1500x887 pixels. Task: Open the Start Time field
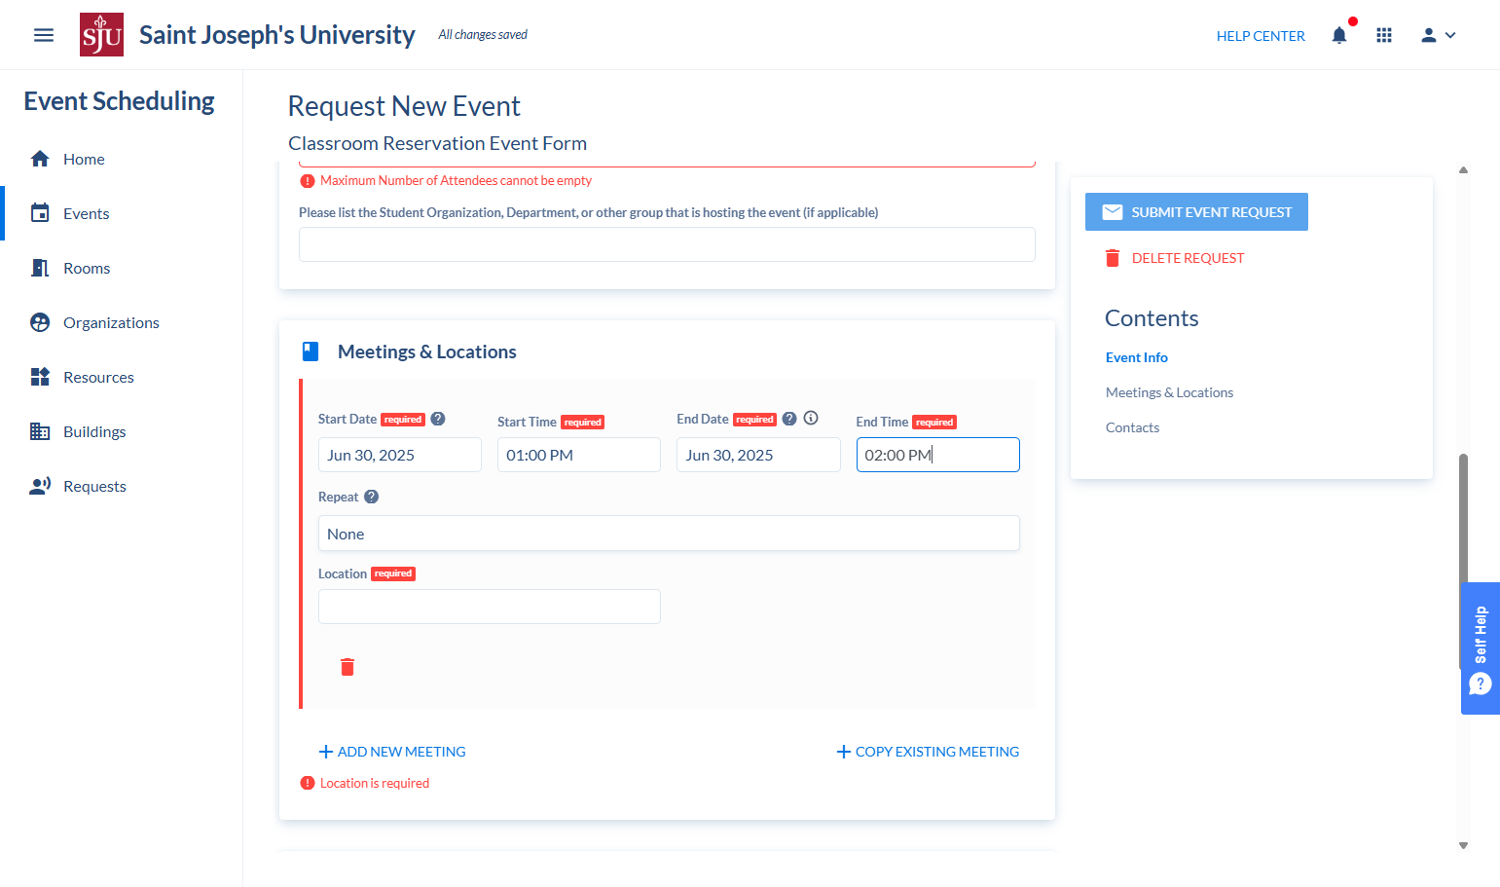(578, 455)
